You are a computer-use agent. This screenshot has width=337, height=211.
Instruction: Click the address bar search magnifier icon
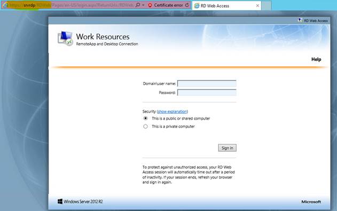pyautogui.click(x=138, y=5)
